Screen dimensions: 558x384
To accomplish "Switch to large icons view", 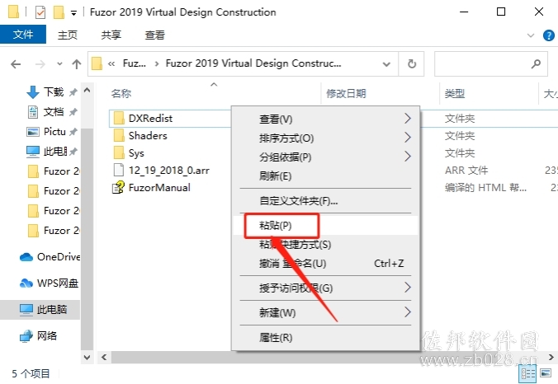I will click(x=546, y=373).
